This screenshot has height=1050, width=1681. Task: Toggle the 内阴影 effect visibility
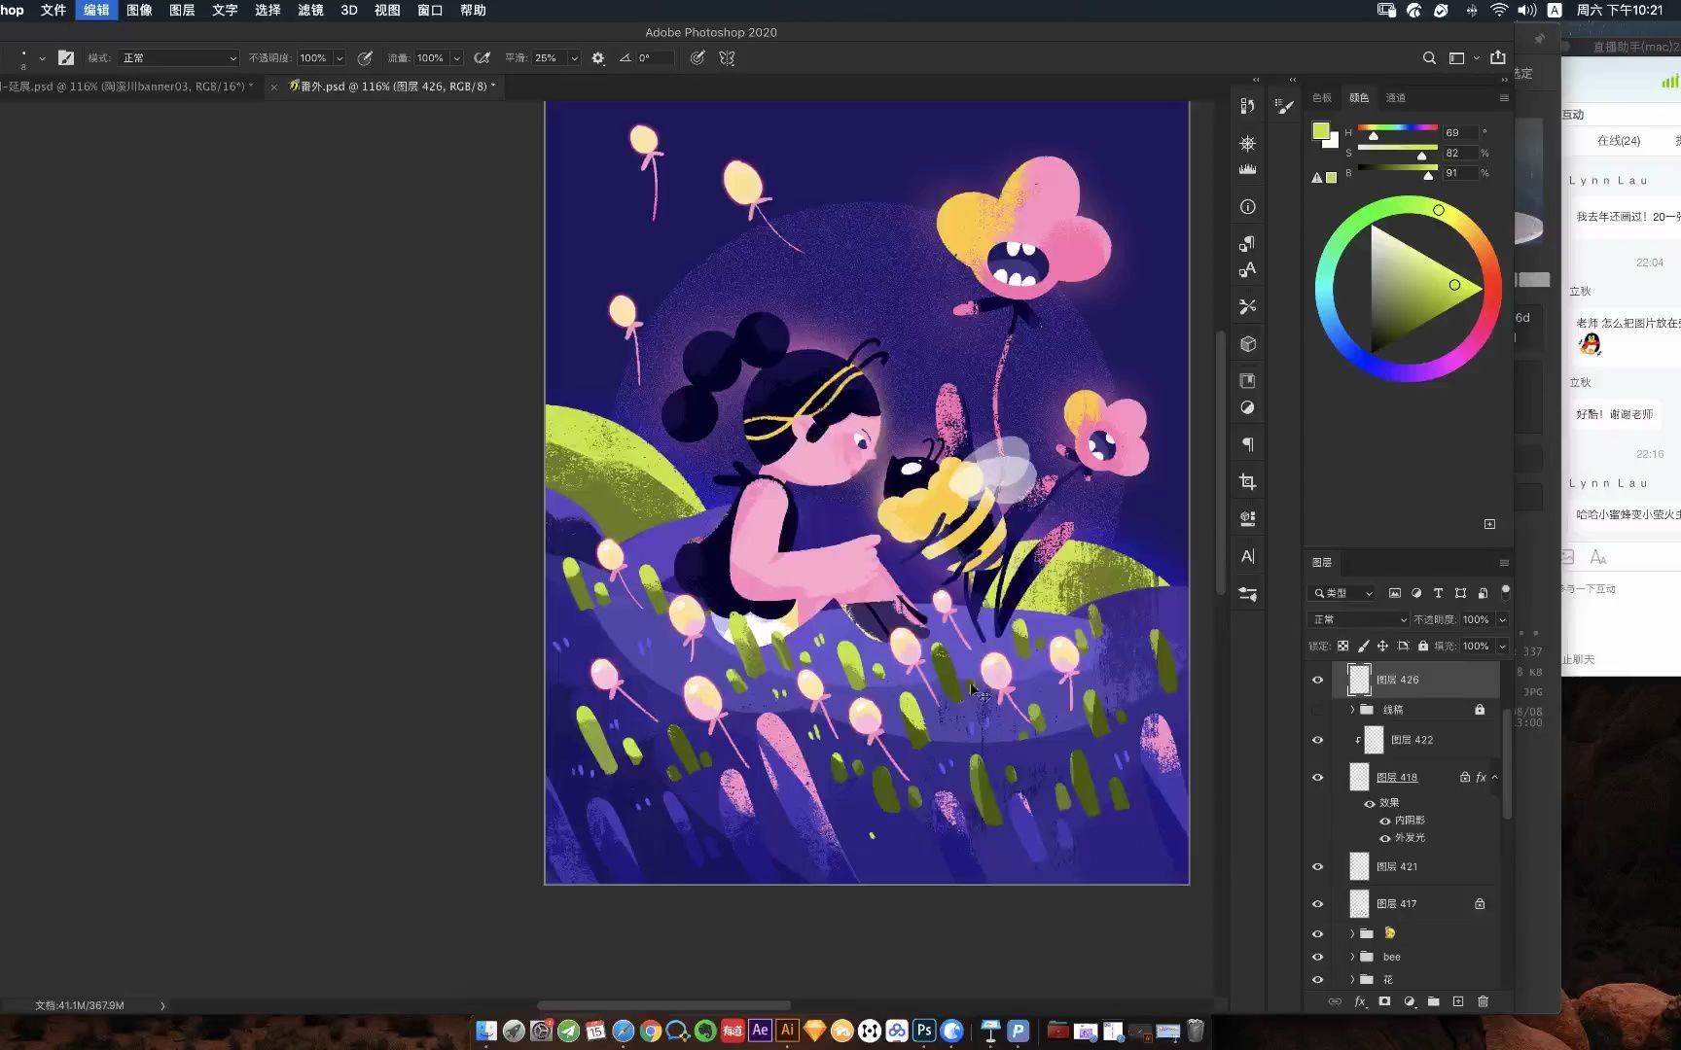click(1385, 821)
